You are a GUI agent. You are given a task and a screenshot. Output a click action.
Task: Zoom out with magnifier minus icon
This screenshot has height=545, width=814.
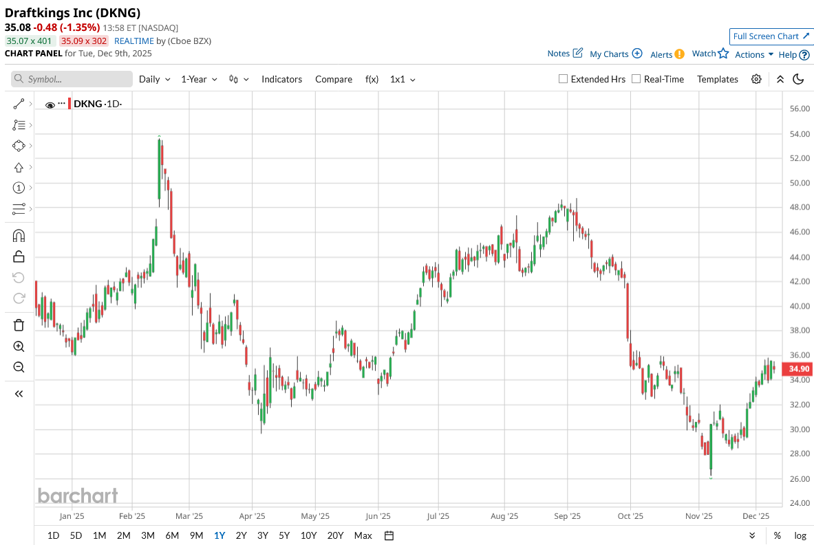[x=19, y=367]
